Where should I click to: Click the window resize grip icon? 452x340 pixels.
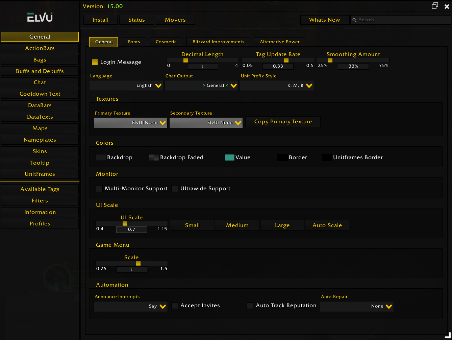447,335
